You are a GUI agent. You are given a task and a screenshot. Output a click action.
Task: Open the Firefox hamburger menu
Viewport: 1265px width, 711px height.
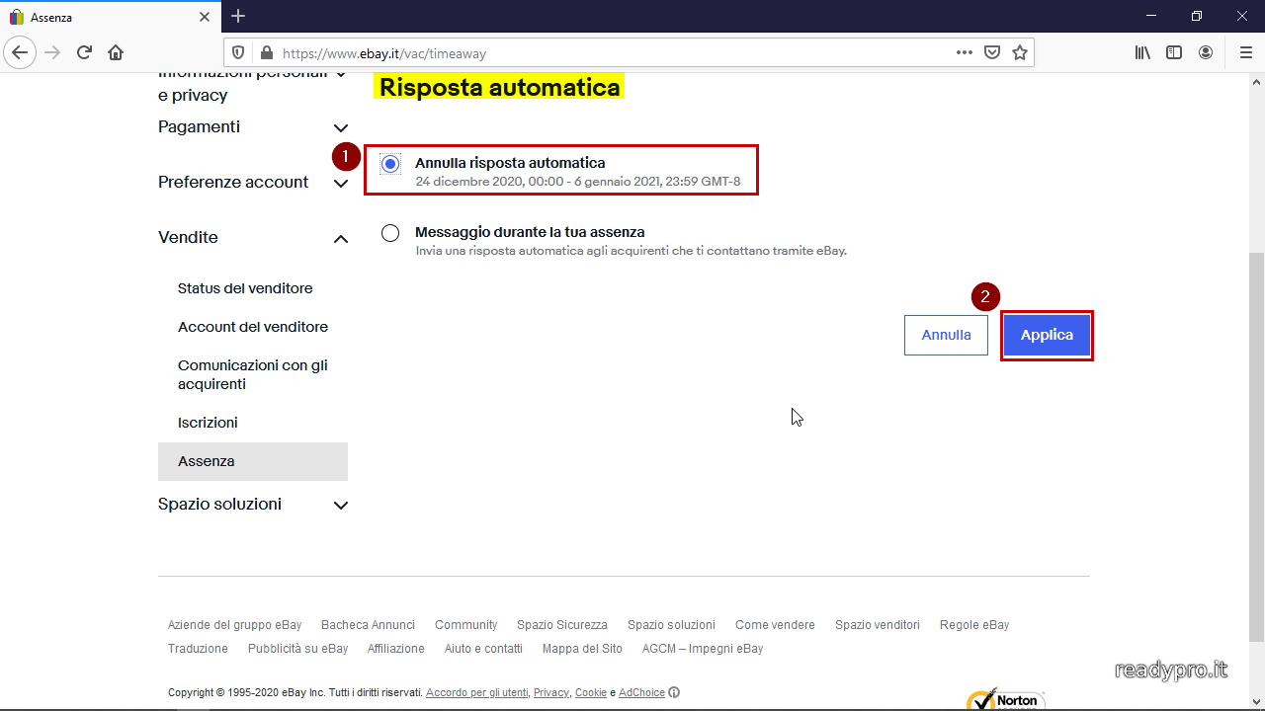tap(1245, 52)
